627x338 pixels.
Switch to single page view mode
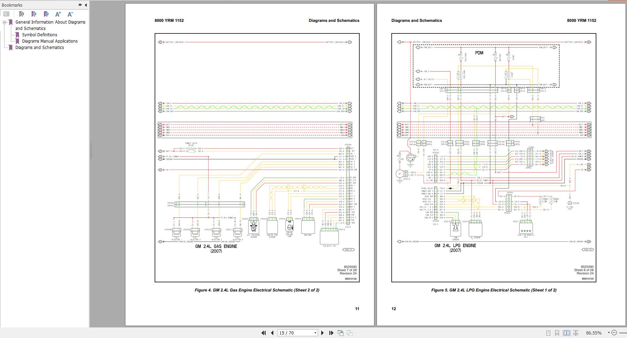pos(548,333)
